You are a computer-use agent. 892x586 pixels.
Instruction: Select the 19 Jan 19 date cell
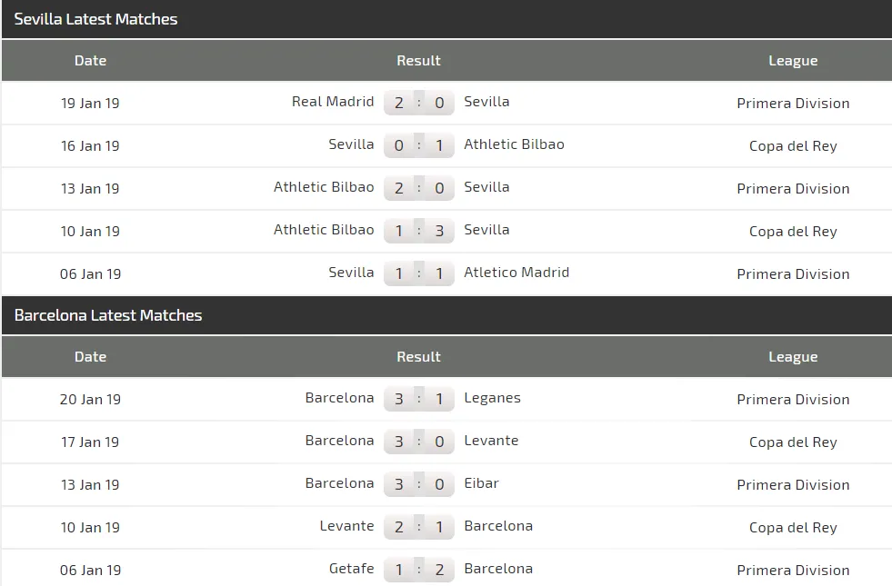(90, 103)
